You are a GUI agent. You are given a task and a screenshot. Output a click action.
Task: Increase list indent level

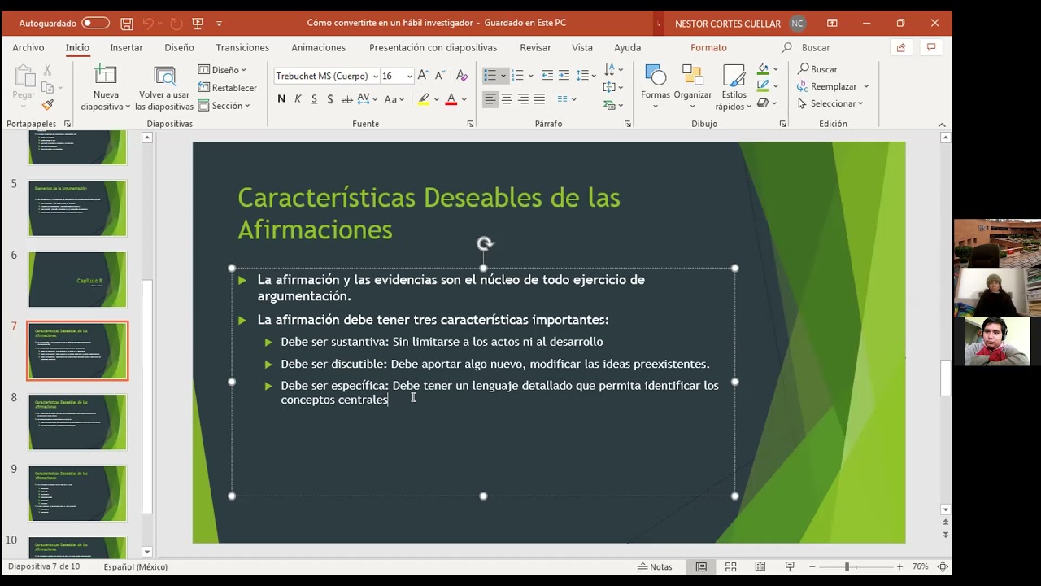coord(564,76)
